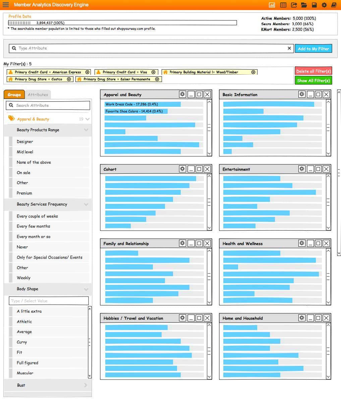Select the Groups tab

[x=14, y=95]
